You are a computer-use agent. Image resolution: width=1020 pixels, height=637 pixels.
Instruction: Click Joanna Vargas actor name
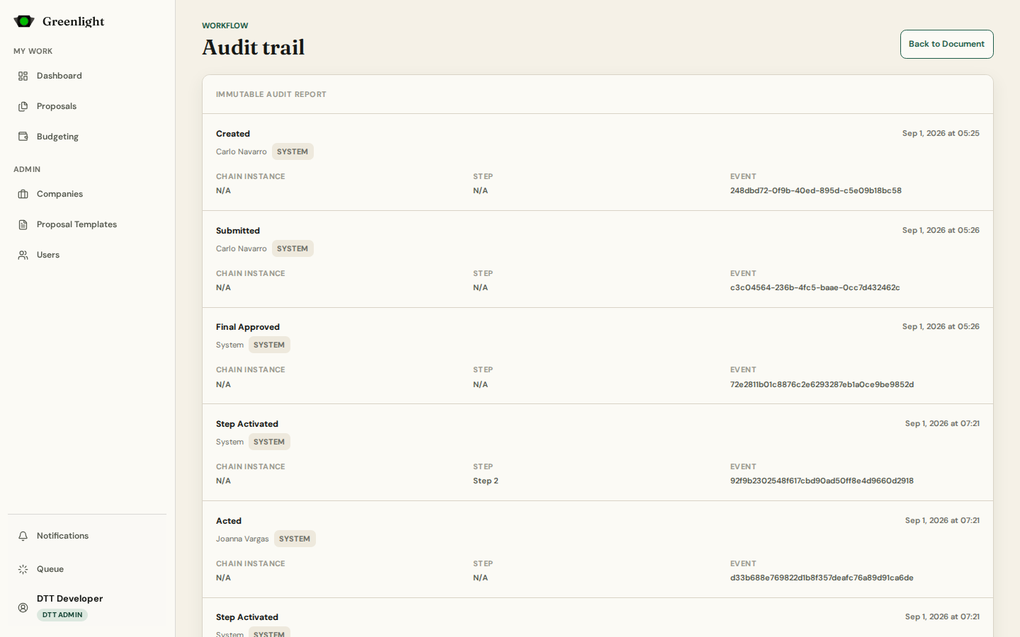coord(242,539)
